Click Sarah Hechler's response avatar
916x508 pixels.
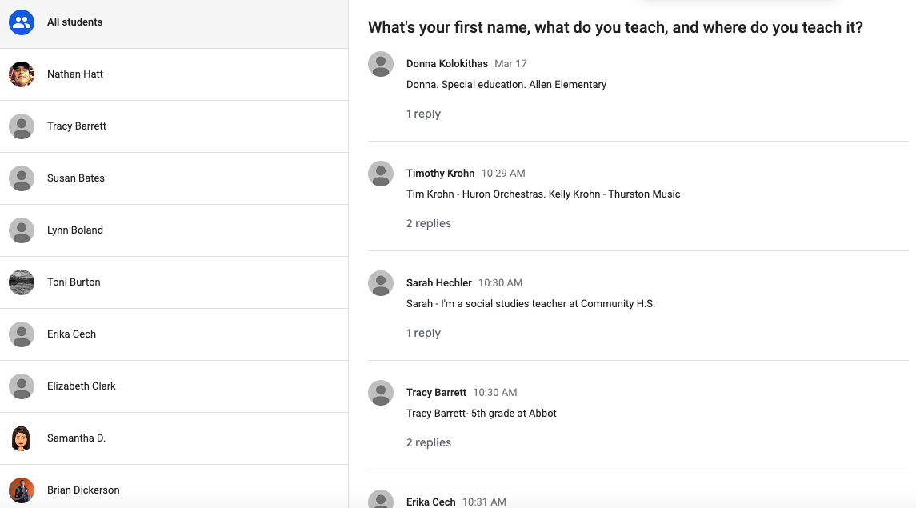[380, 283]
